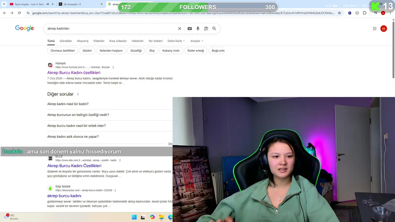Switch to the Videolar tab

pyautogui.click(x=99, y=41)
